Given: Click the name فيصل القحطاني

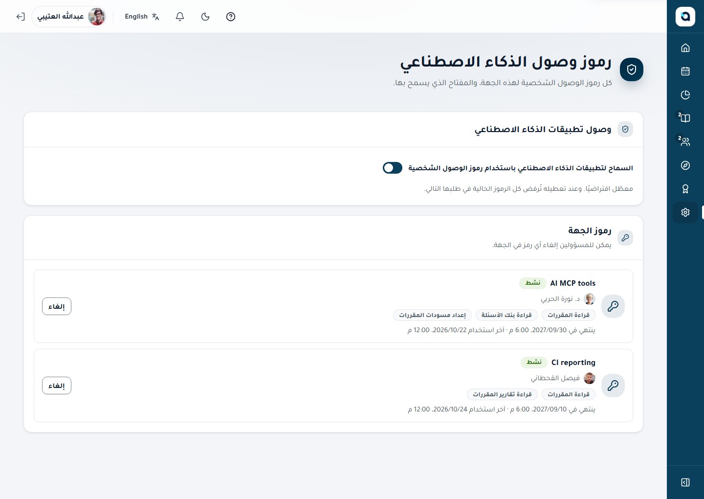Looking at the screenshot, I should coord(555,378).
